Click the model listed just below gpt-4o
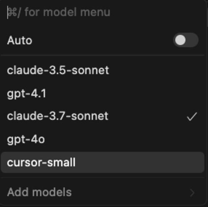This screenshot has width=208, height=207. point(103,162)
